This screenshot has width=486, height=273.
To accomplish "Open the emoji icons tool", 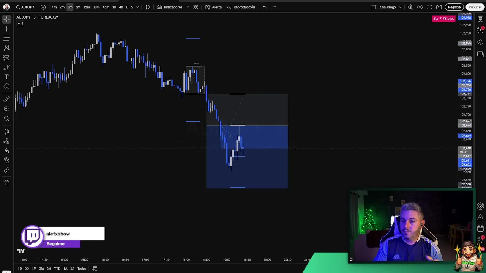I will point(6,86).
